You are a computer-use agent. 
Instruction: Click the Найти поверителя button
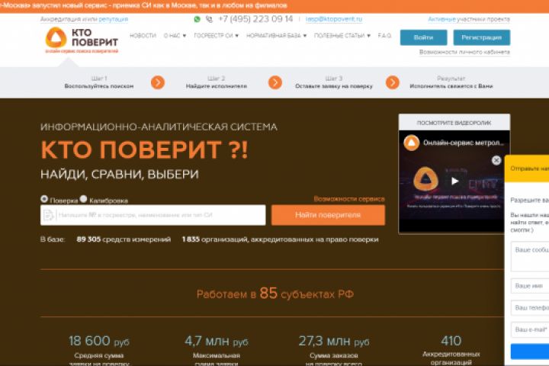click(328, 215)
